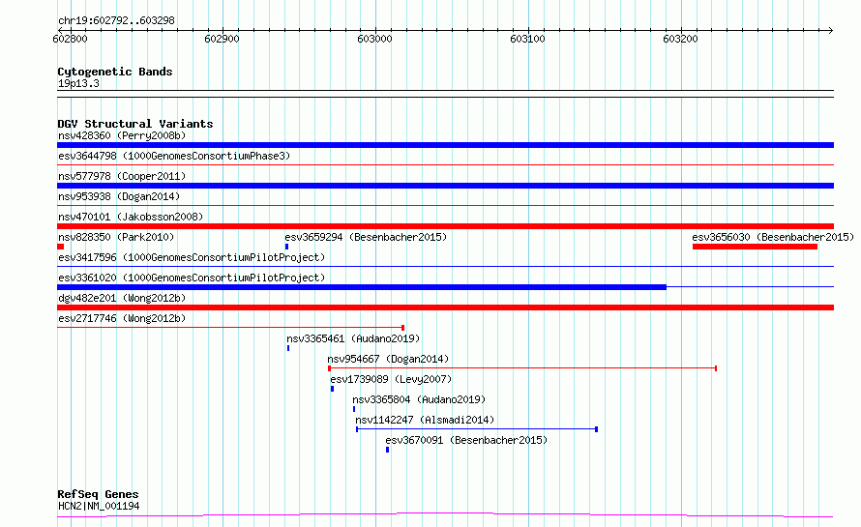Screen dimensions: 861x527
Task: Select the blue bar for nsv428360
Action: (445, 145)
